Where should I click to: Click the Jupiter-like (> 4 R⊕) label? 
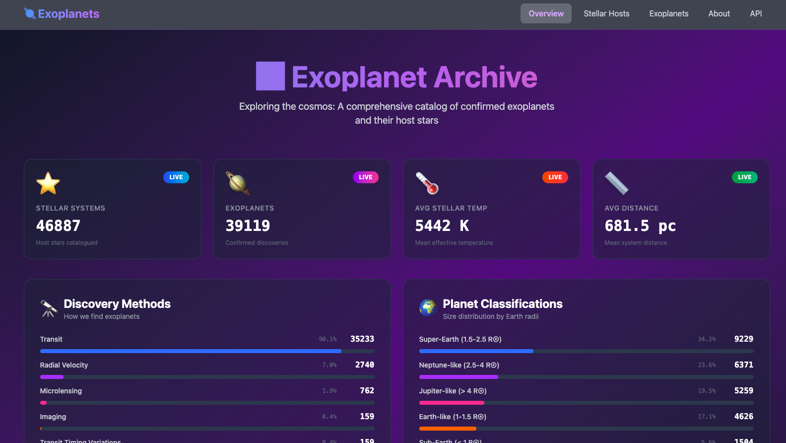coord(453,391)
